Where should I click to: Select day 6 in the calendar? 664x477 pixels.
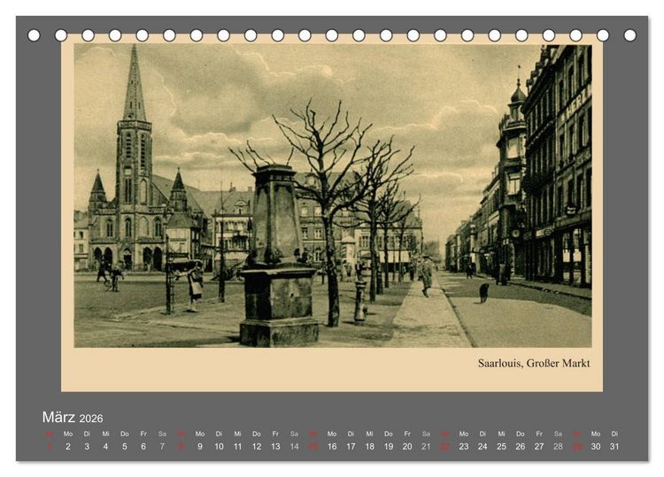(143, 447)
